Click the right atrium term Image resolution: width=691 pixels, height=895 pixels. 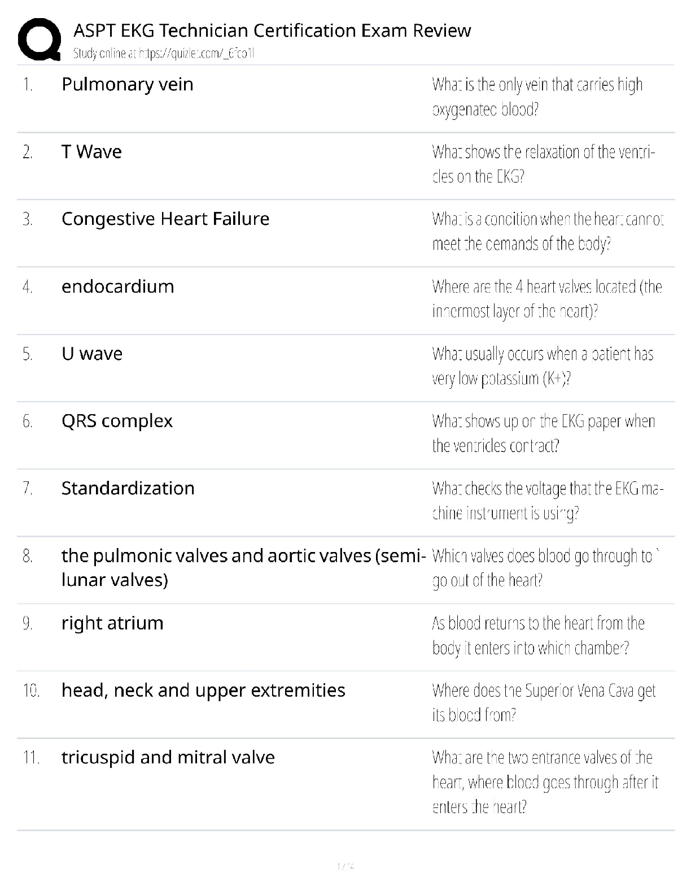pos(112,623)
